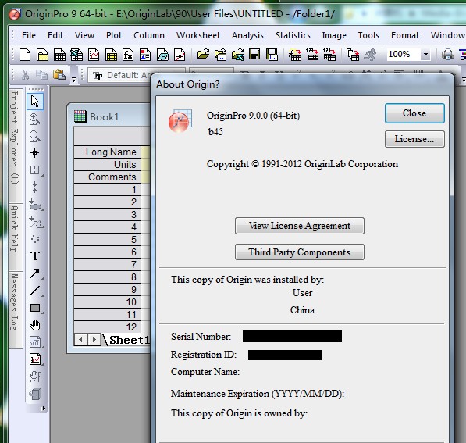The height and width of the screenshot is (443, 466).
Task: Open the Default font name dropdown
Action: pyautogui.click(x=137, y=75)
